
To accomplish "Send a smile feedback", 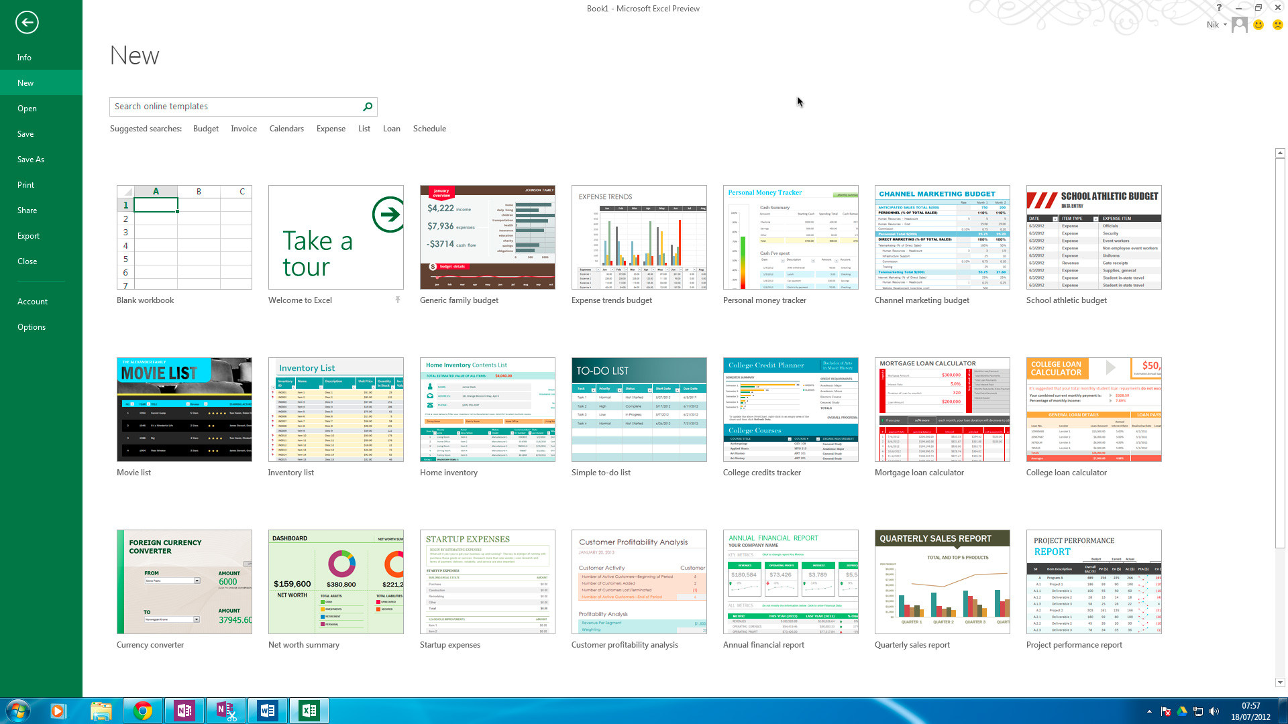I will pyautogui.click(x=1258, y=25).
